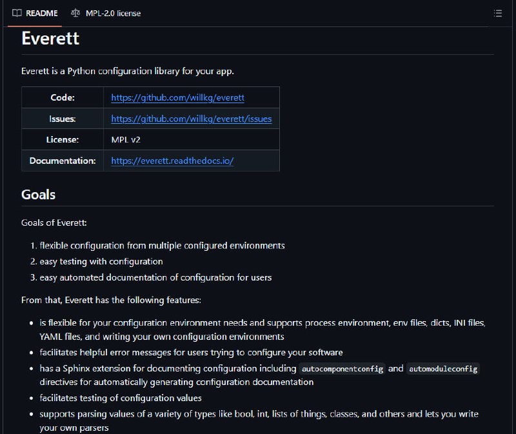The image size is (516, 434).
Task: Click the 'Goals of Everett:' text
Action: pos(54,222)
